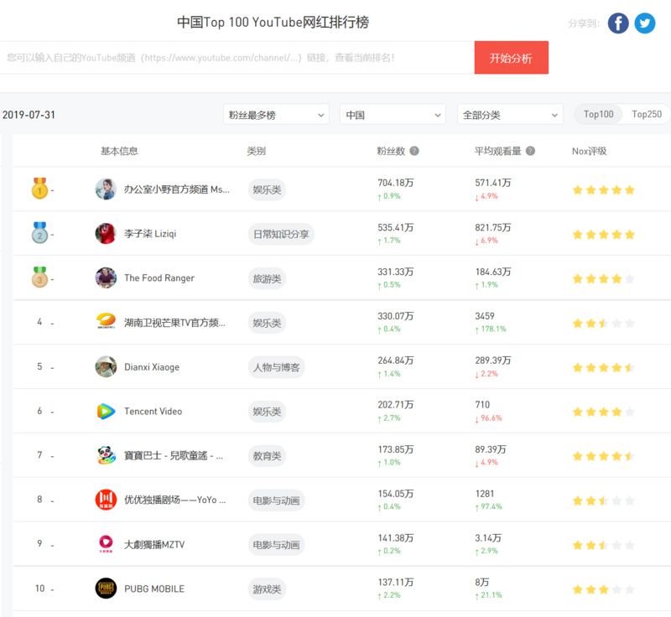Open PUBG MOBILE channel avatar
Image resolution: width=671 pixels, height=617 pixels.
coord(106,588)
